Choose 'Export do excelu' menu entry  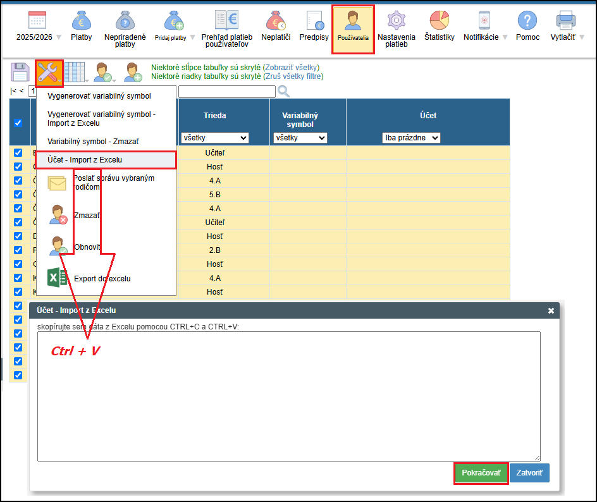click(102, 278)
